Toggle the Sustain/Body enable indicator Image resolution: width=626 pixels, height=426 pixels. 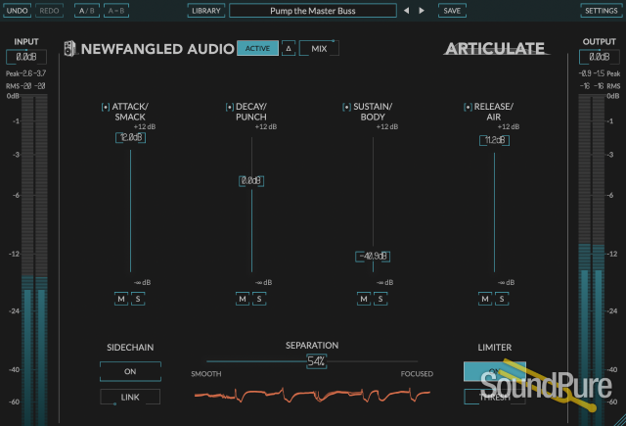[x=347, y=107]
